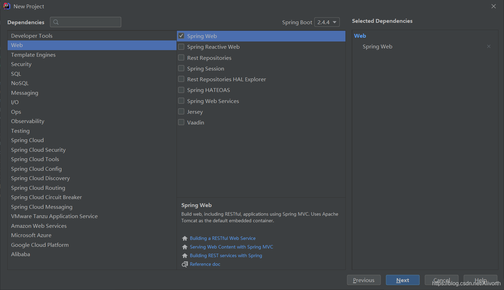Select Google Cloud Platform category

pos(92,245)
